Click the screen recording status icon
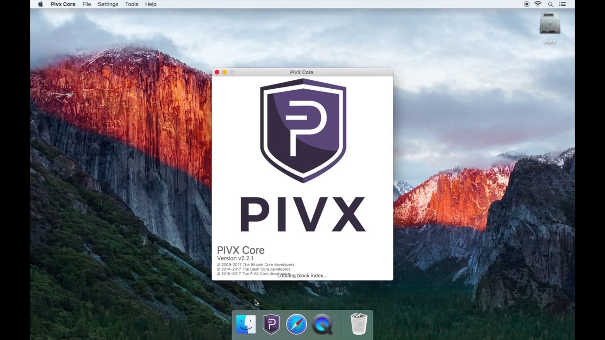This screenshot has height=340, width=605. (527, 4)
